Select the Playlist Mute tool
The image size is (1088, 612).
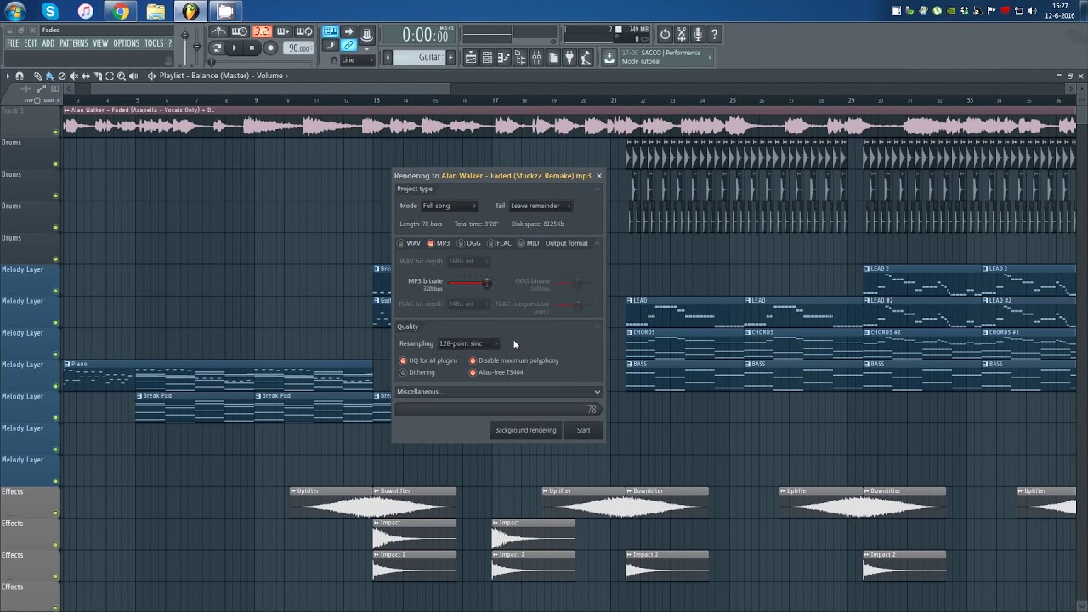click(73, 76)
